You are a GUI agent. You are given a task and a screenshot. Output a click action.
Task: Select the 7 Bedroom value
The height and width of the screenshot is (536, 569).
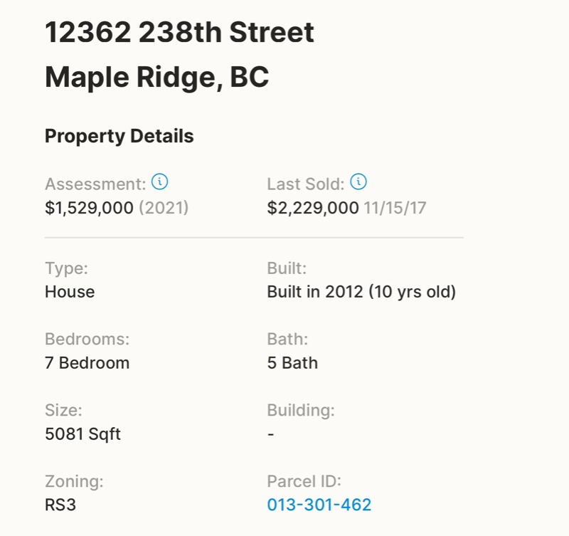pyautogui.click(x=87, y=362)
